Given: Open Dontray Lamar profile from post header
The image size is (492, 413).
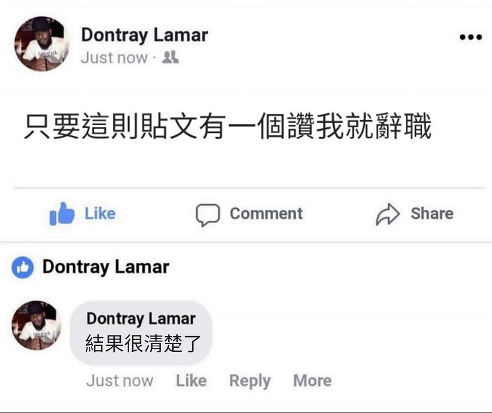Looking at the screenshot, I should click(x=145, y=35).
